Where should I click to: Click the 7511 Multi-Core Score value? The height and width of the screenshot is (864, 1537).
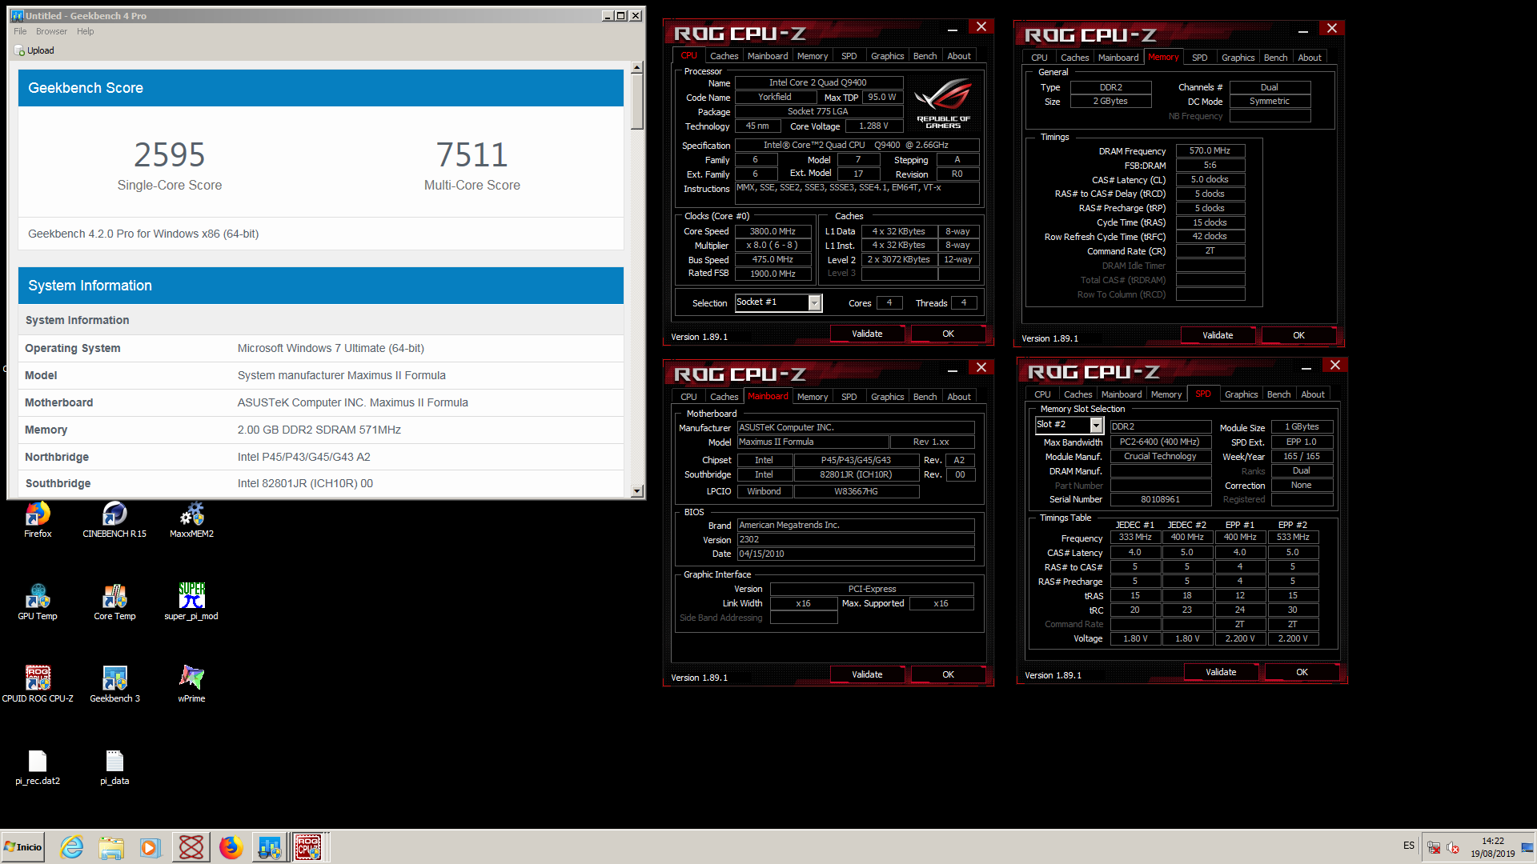tap(472, 154)
